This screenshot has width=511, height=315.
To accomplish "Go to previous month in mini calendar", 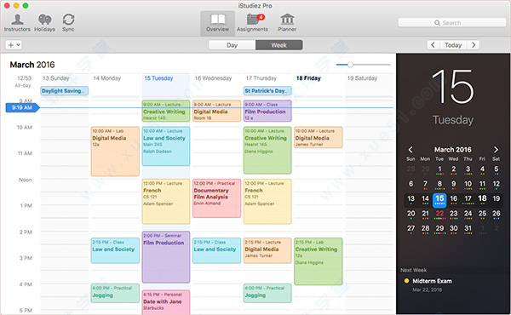I will tap(411, 150).
